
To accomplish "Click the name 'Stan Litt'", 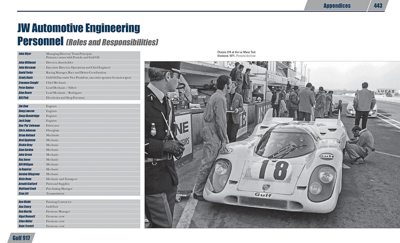I will click(23, 194).
